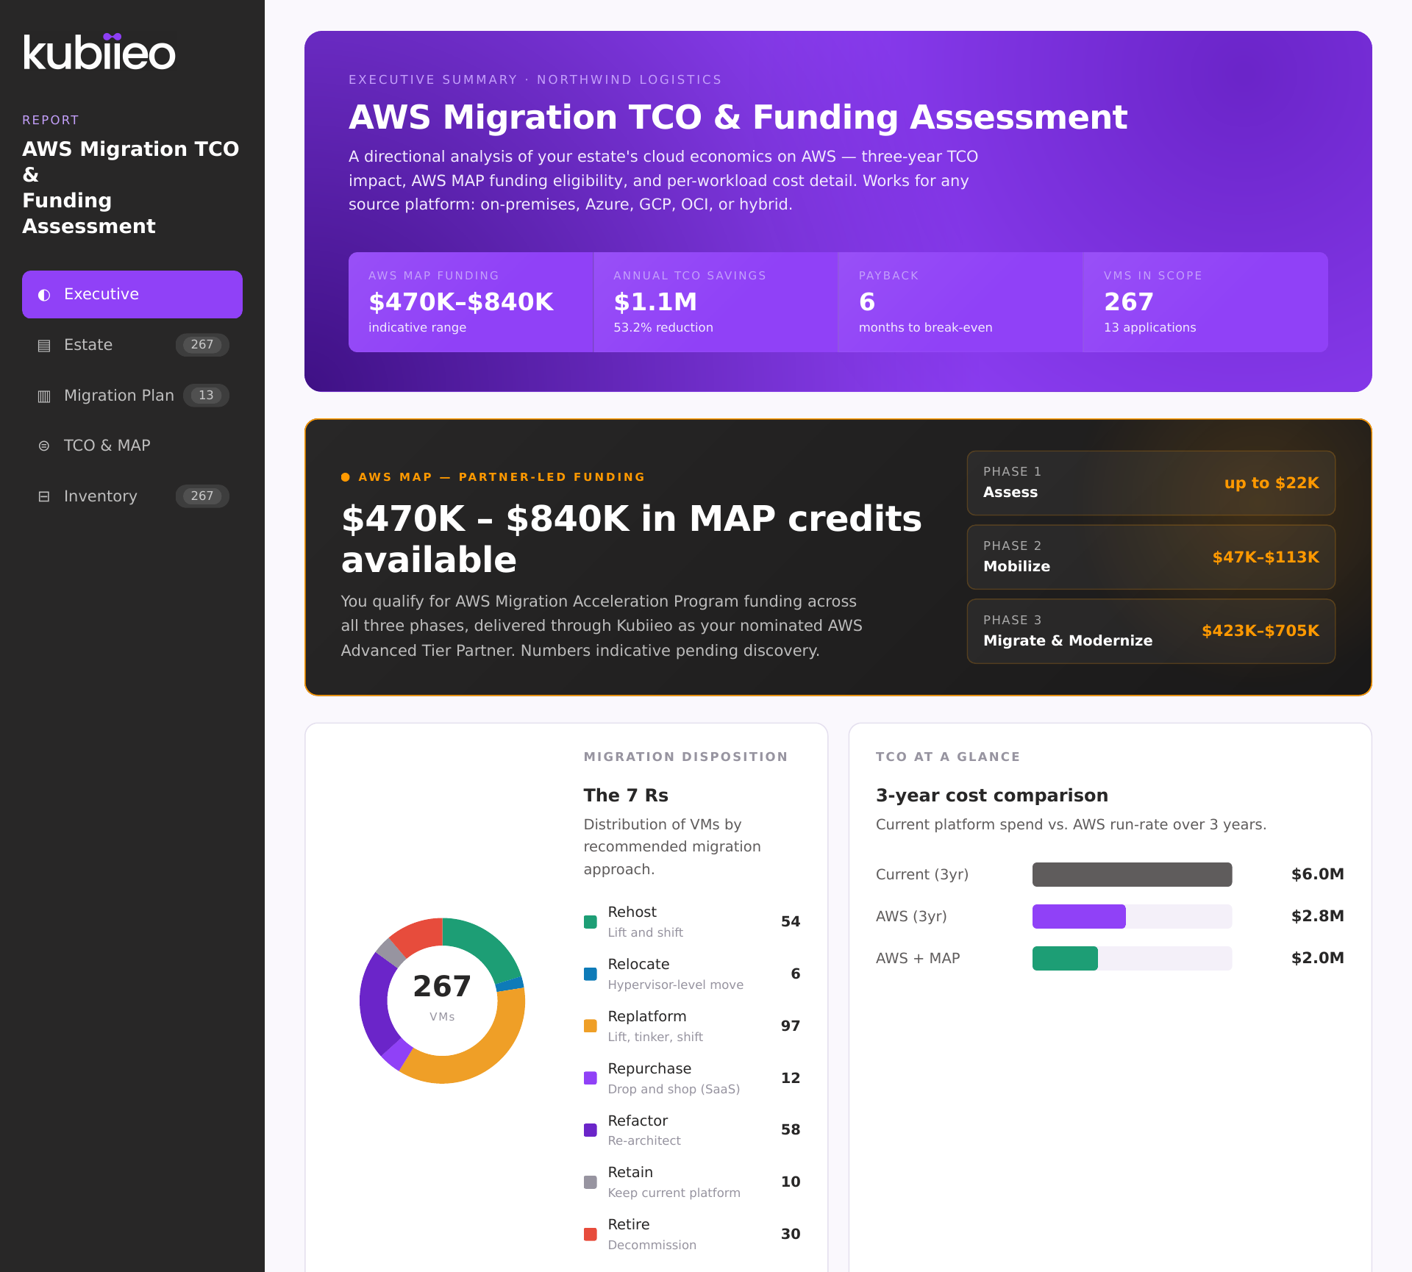Open the Executive section
Viewport: 1412px width, 1272px height.
(132, 294)
